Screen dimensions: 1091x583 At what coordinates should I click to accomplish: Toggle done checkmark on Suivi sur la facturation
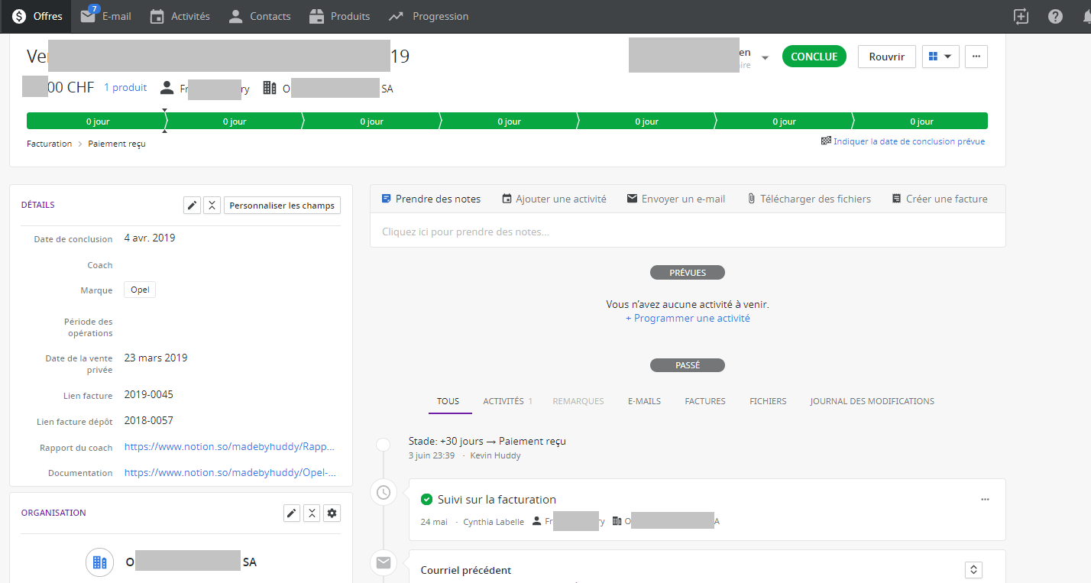(426, 500)
